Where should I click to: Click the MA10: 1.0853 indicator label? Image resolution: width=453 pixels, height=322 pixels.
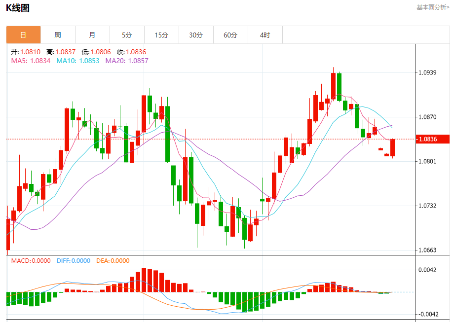click(x=77, y=61)
